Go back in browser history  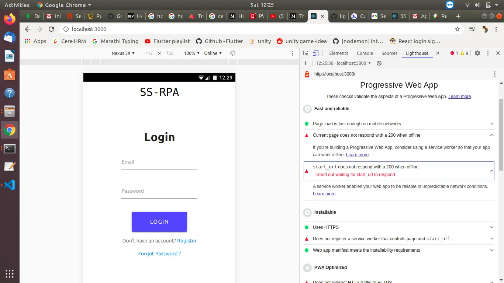point(27,29)
